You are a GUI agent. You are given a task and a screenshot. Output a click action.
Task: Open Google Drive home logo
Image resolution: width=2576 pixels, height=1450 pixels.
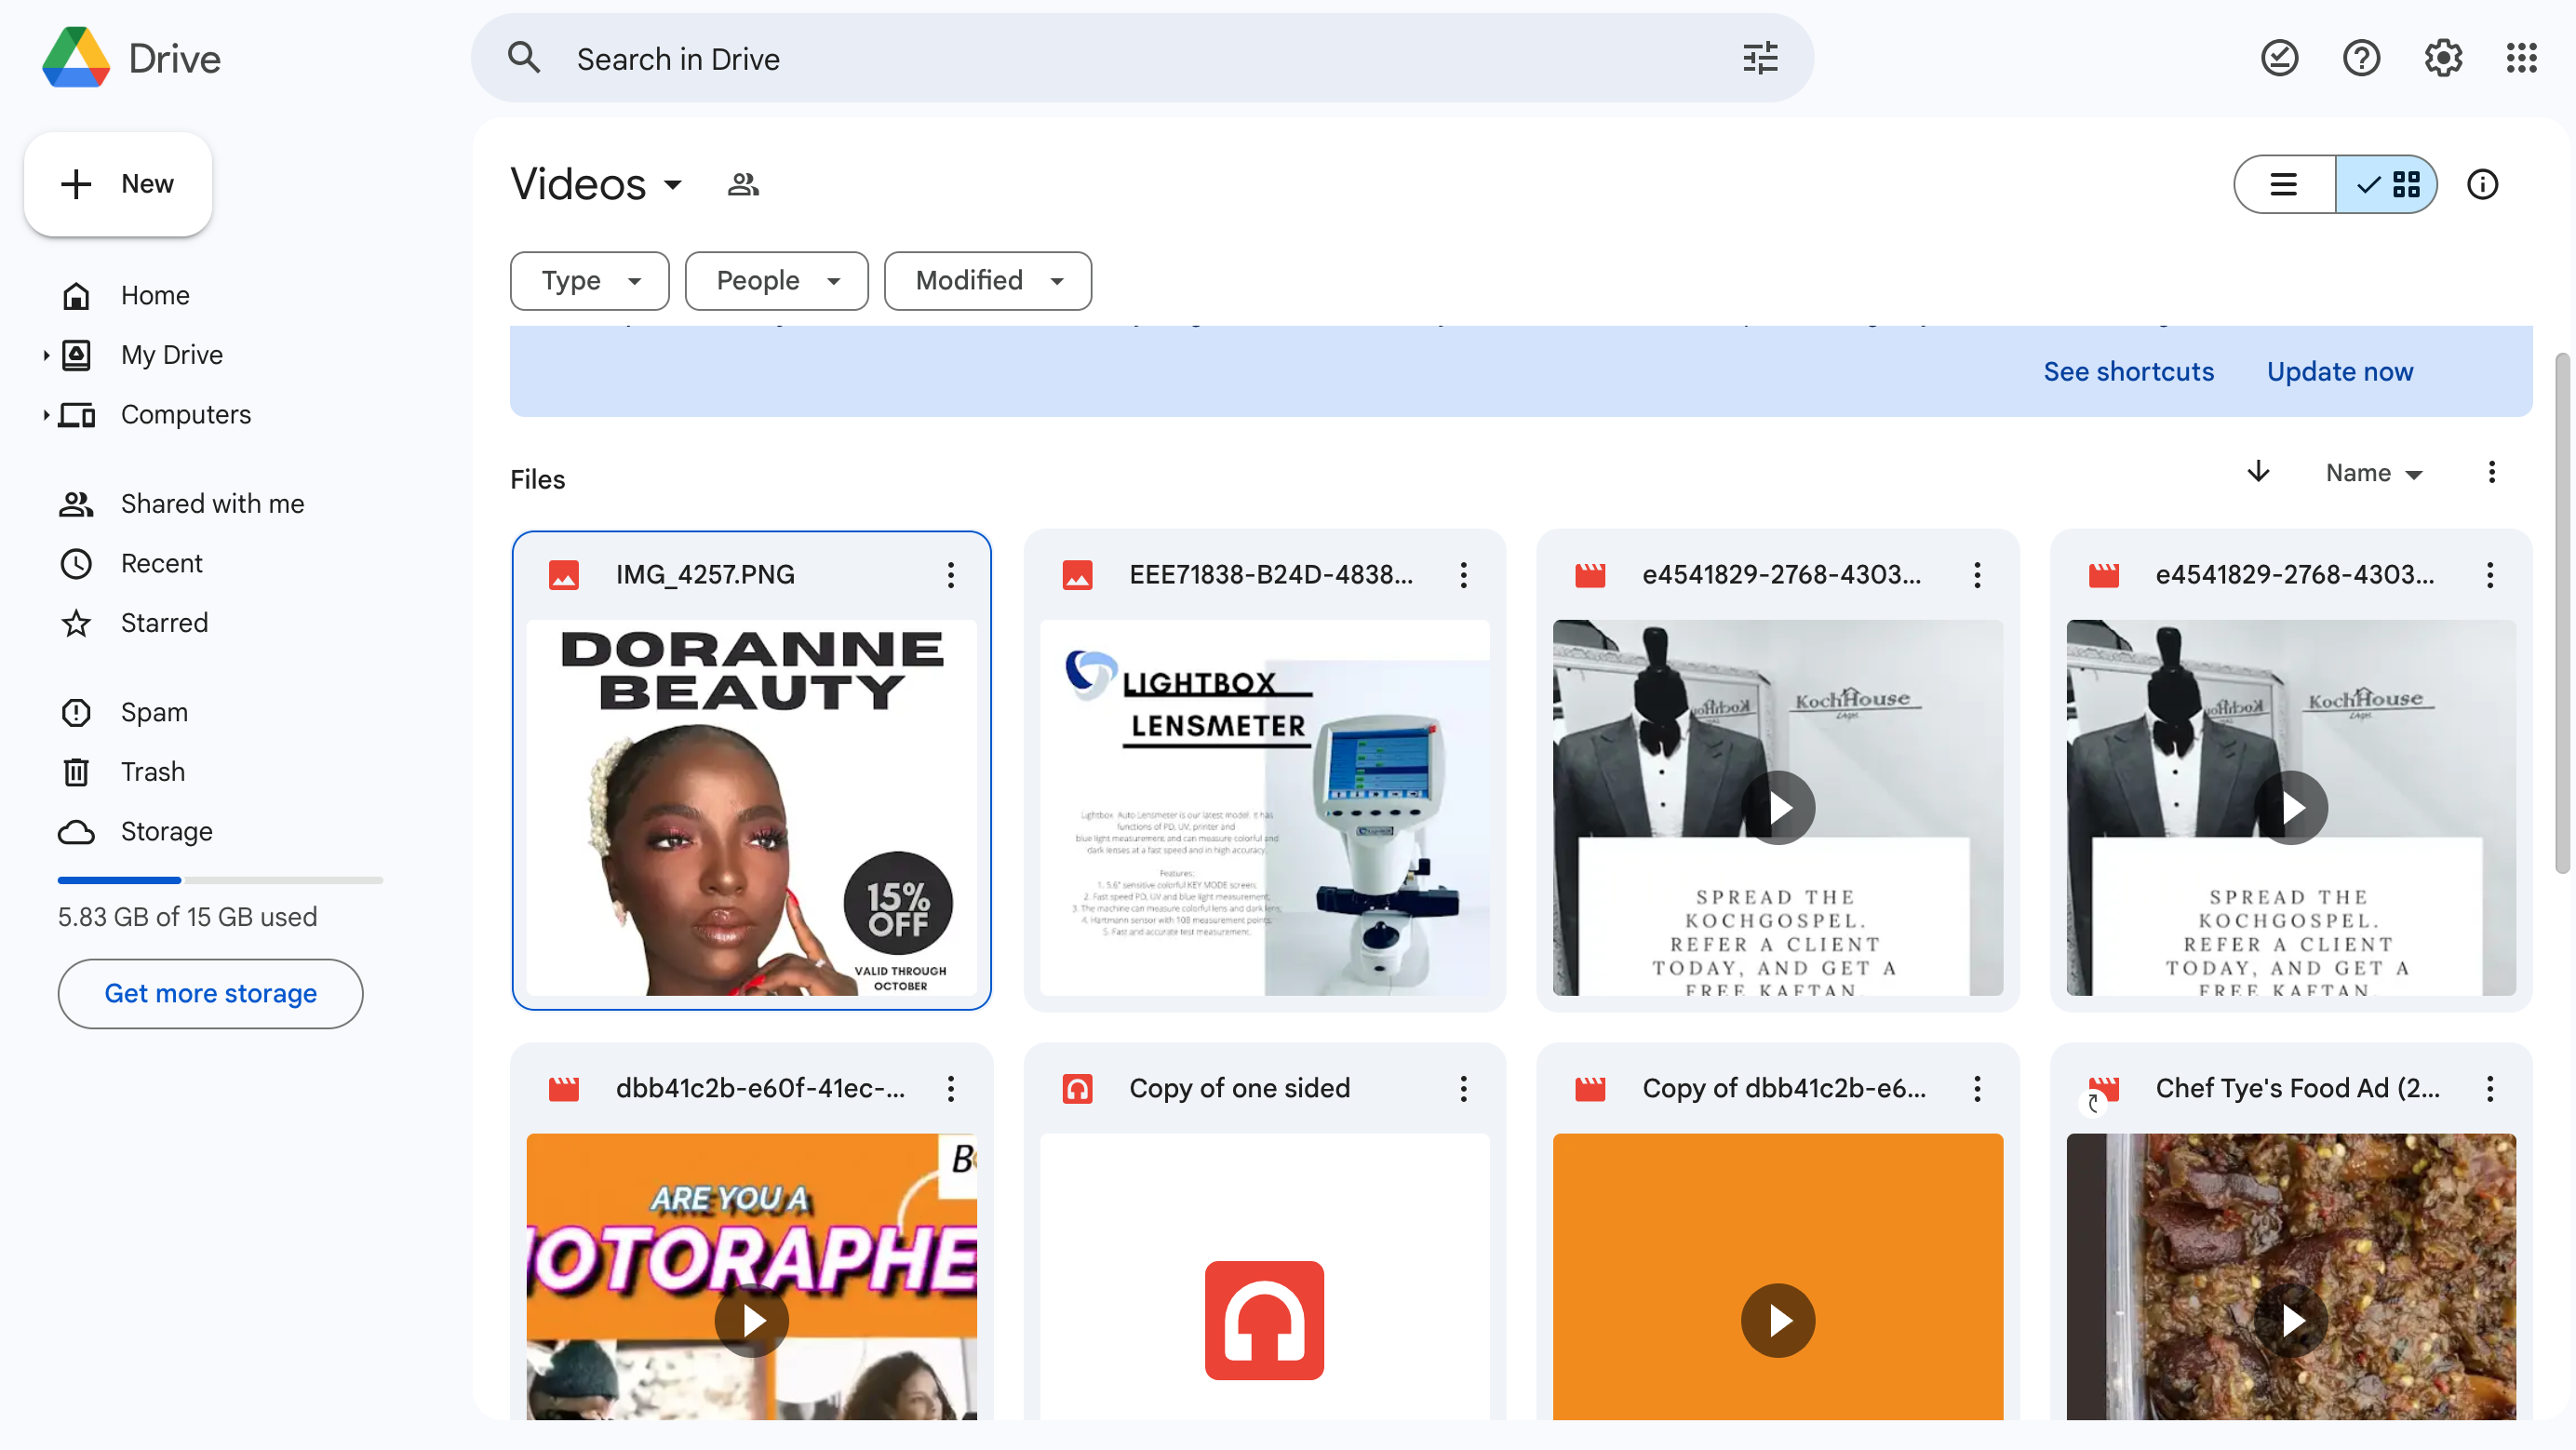click(131, 58)
